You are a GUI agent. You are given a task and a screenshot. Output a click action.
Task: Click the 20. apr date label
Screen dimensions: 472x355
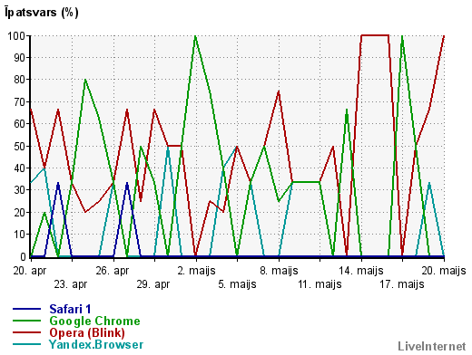pyautogui.click(x=30, y=271)
